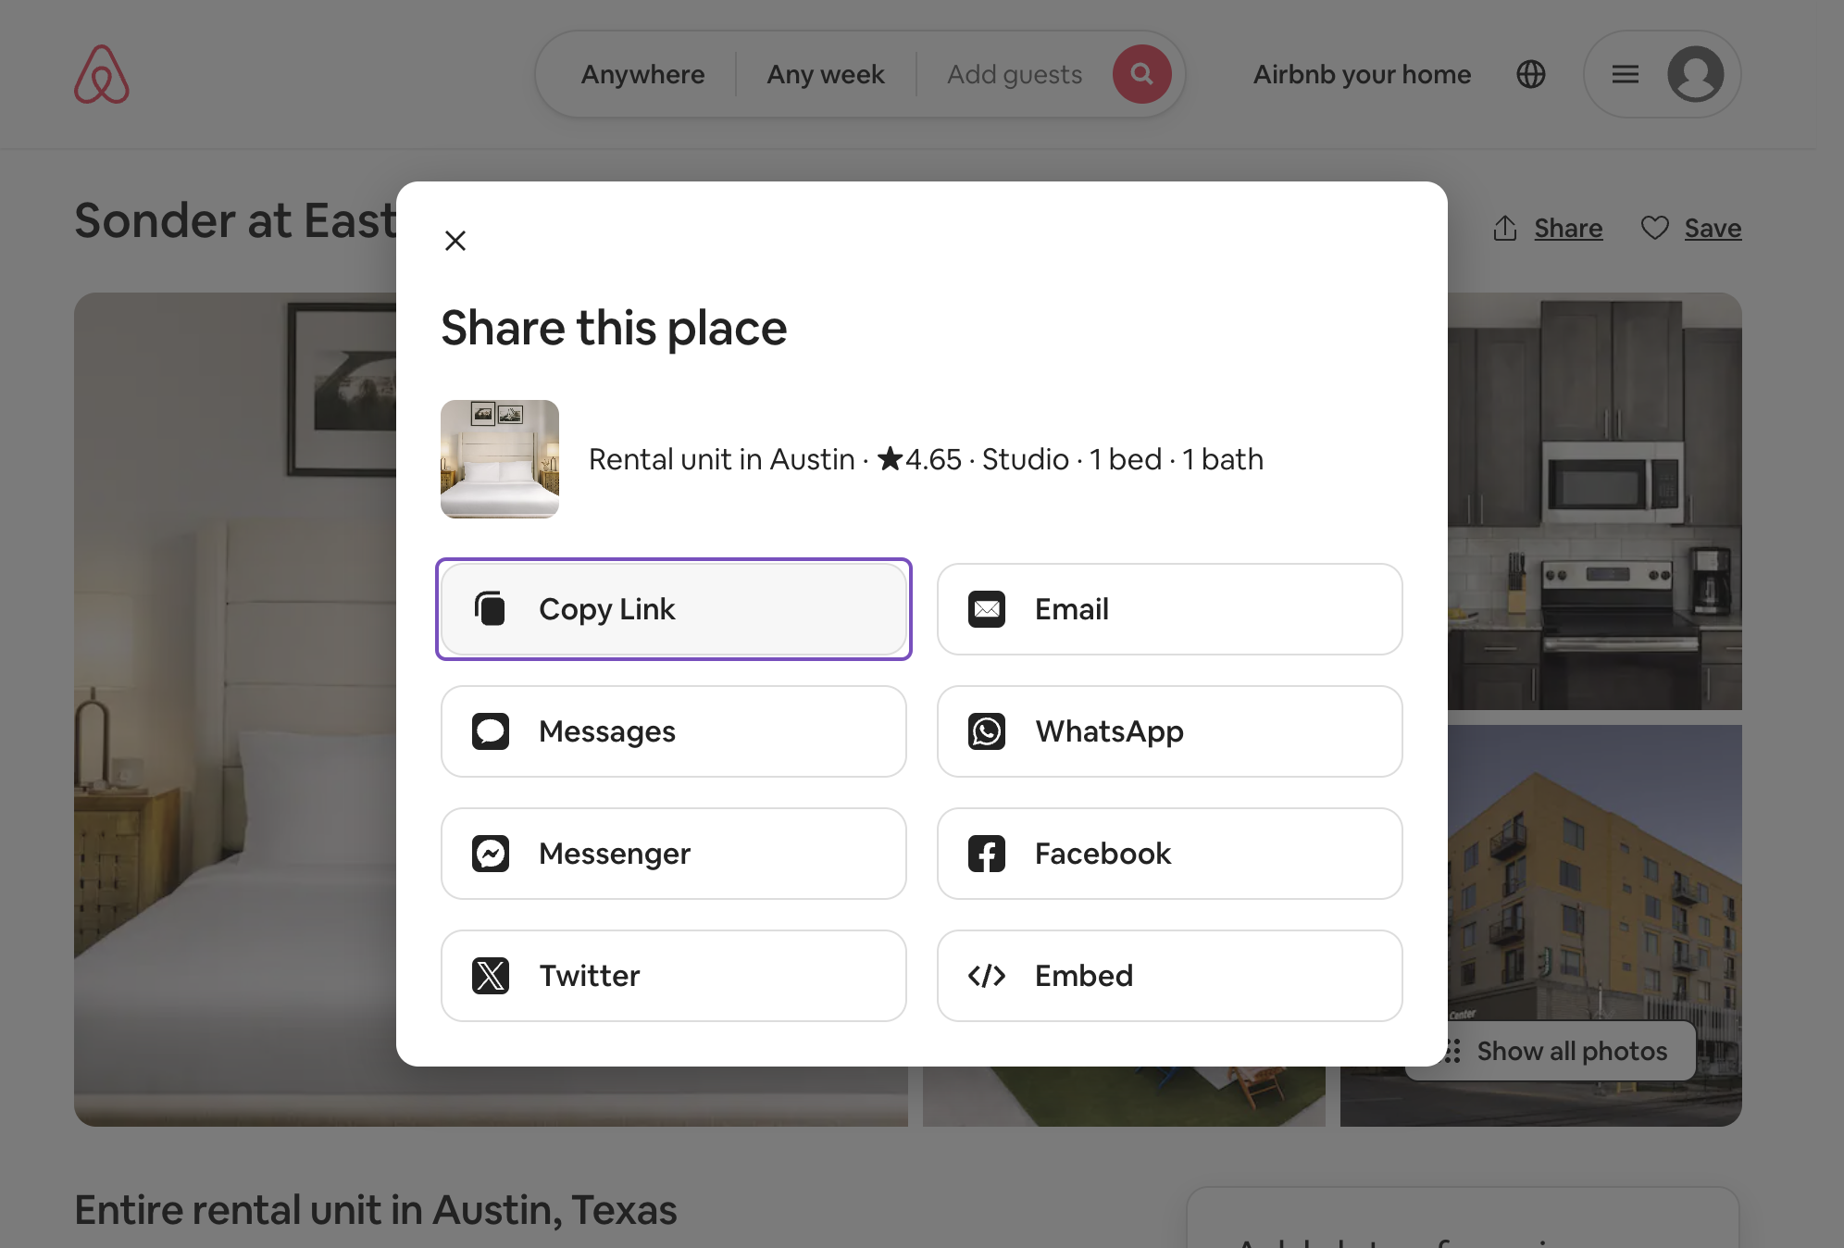Image resolution: width=1844 pixels, height=1248 pixels.
Task: Click the Share this place heading
Action: [x=614, y=328]
